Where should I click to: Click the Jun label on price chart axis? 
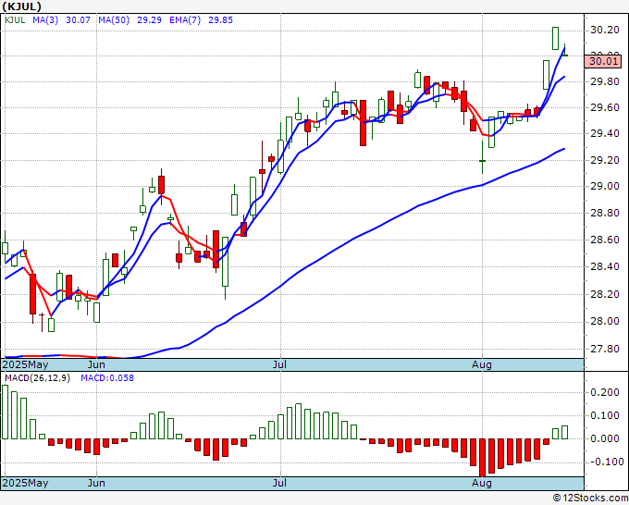(96, 364)
